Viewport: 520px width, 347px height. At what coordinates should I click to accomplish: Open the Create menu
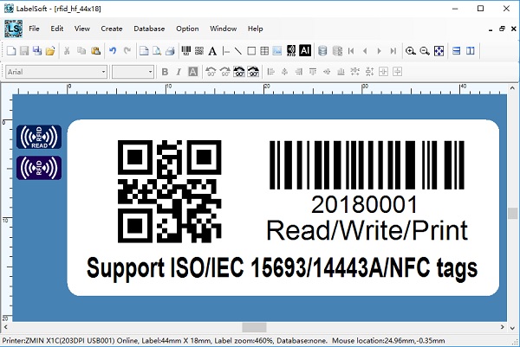tap(111, 29)
